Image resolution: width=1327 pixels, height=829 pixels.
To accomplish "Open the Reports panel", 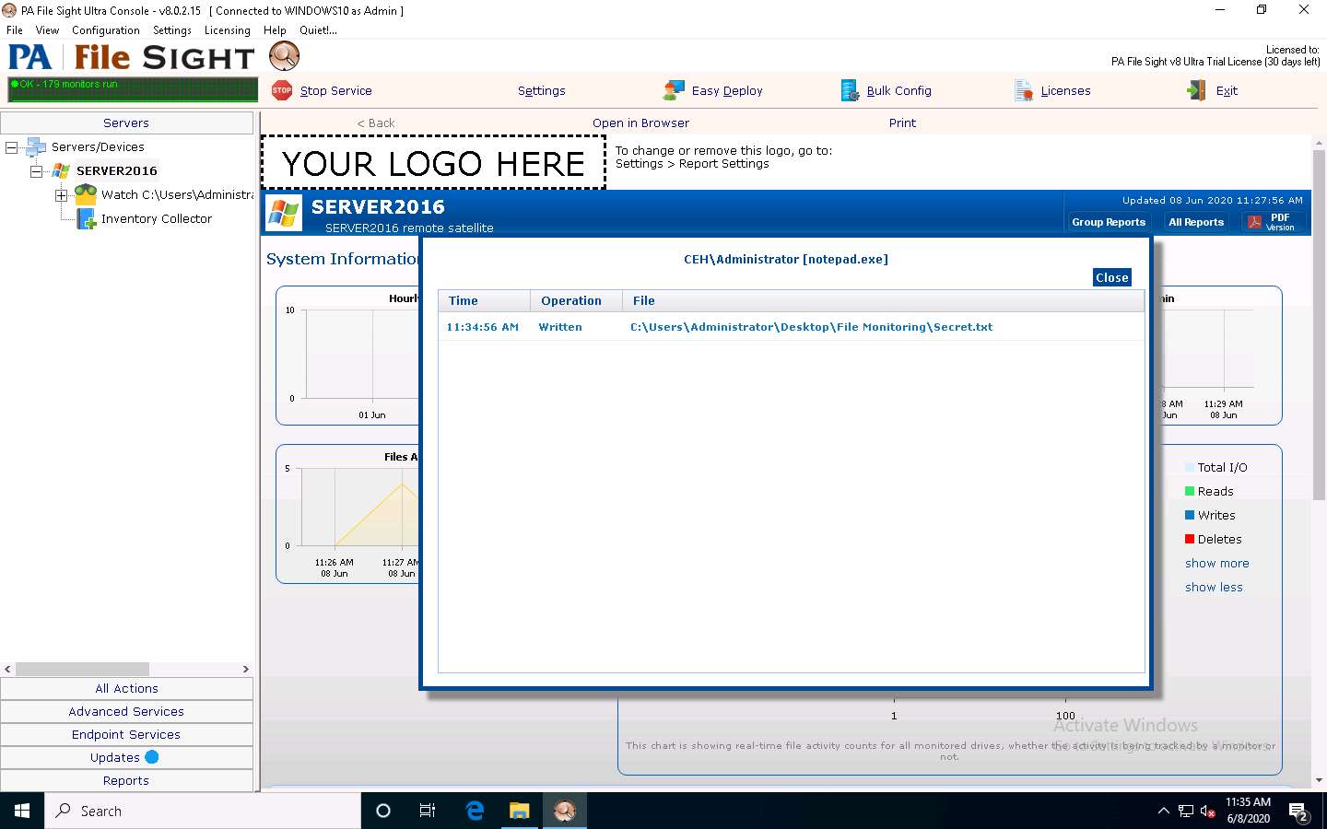I will [x=127, y=780].
